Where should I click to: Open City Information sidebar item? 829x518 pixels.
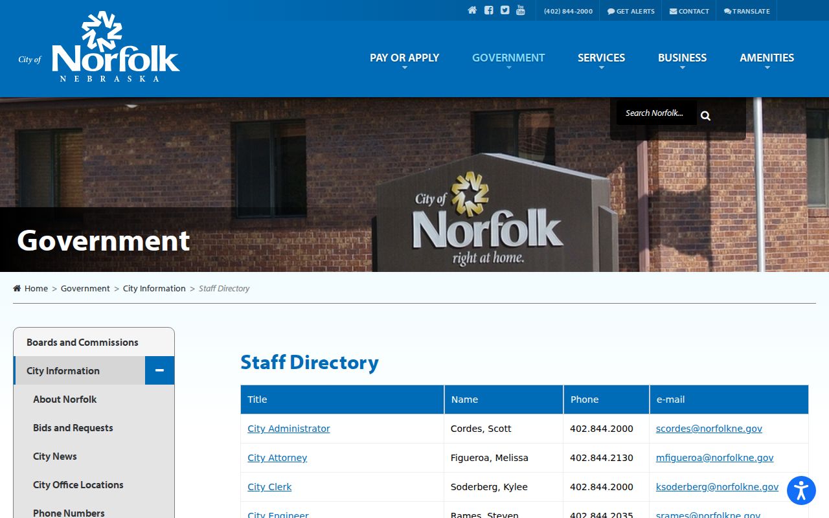coord(79,370)
